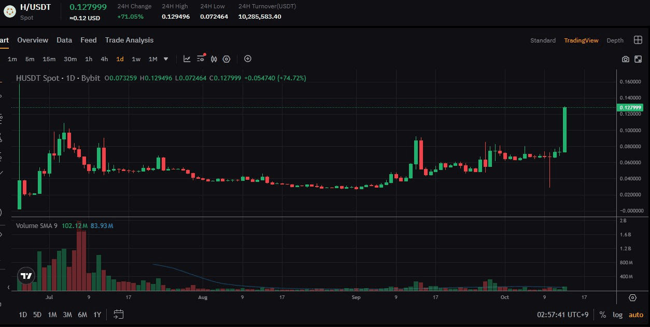Screen dimensions: 650x327
Task: Open the timezone menu showing UTC+9
Action: 563,315
